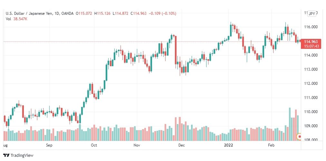326x161 pixels.
Task: Click the 112.000 price scale label
Action: (x=311, y=84)
